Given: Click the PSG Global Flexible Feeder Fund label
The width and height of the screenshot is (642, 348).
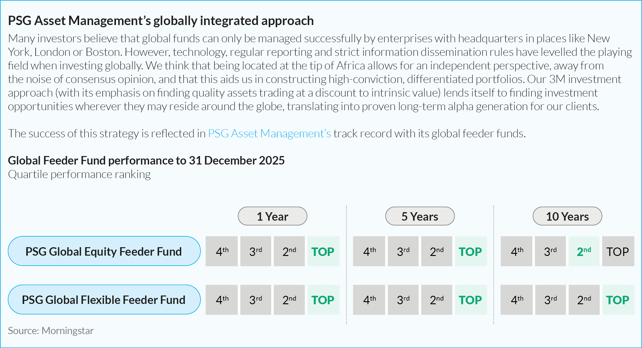Looking at the screenshot, I should point(104,300).
